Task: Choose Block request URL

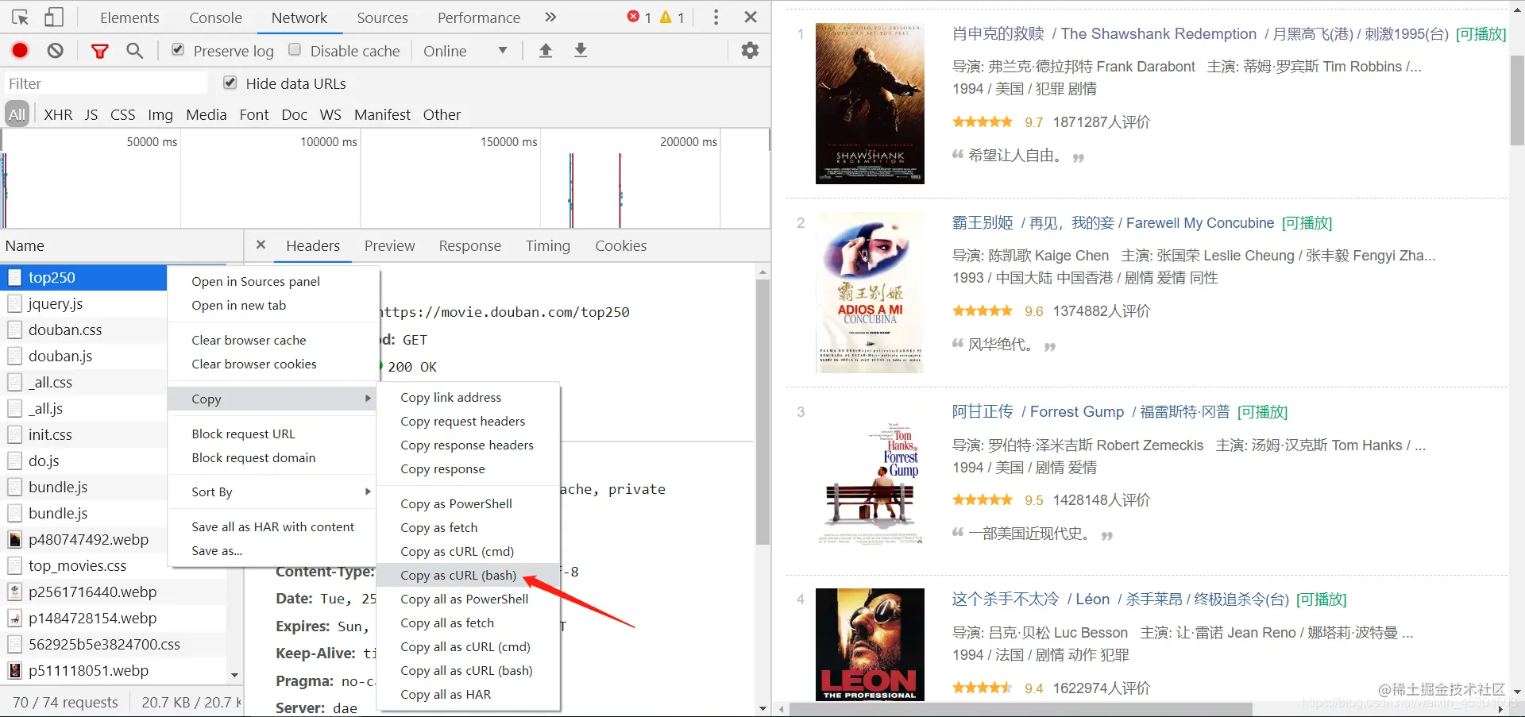Action: click(272, 434)
